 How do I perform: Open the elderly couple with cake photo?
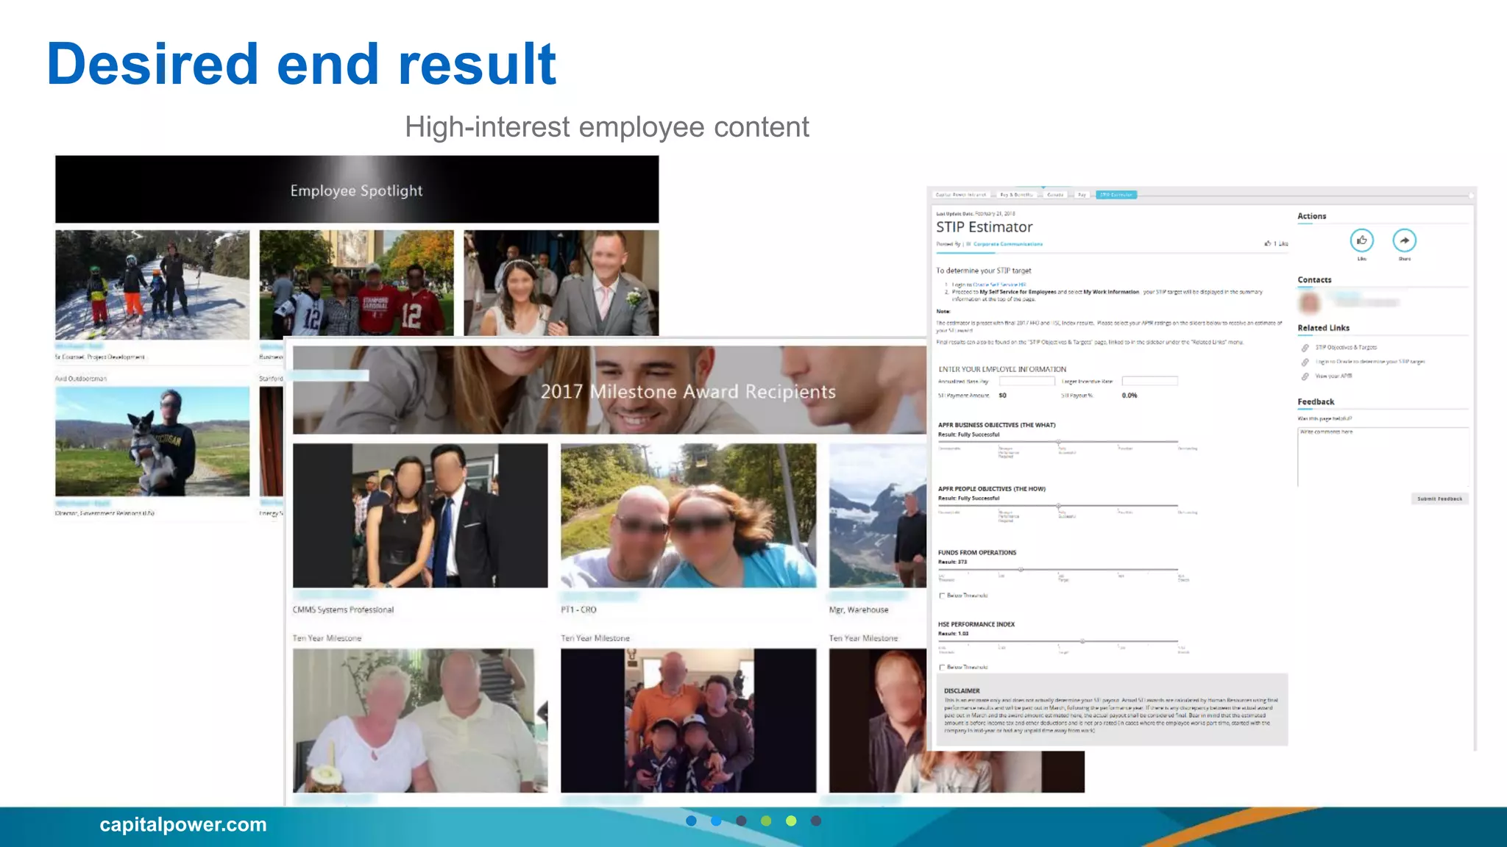420,721
